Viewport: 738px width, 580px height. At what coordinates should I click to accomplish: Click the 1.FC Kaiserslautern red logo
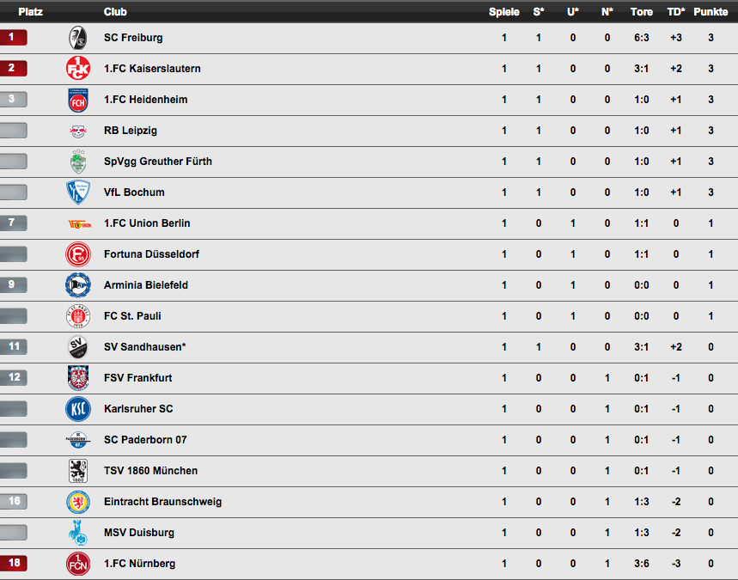(78, 69)
